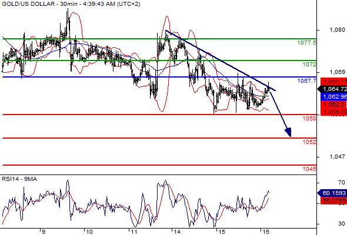The image size is (347, 235).
Task: Click the blue 1067.7 pivot label
Action: click(x=307, y=81)
